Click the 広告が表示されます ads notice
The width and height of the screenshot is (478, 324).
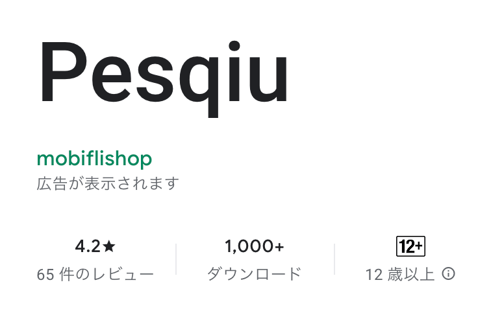coord(108,183)
